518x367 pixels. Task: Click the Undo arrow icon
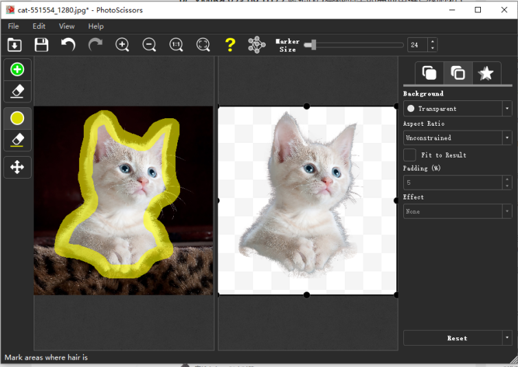point(69,45)
